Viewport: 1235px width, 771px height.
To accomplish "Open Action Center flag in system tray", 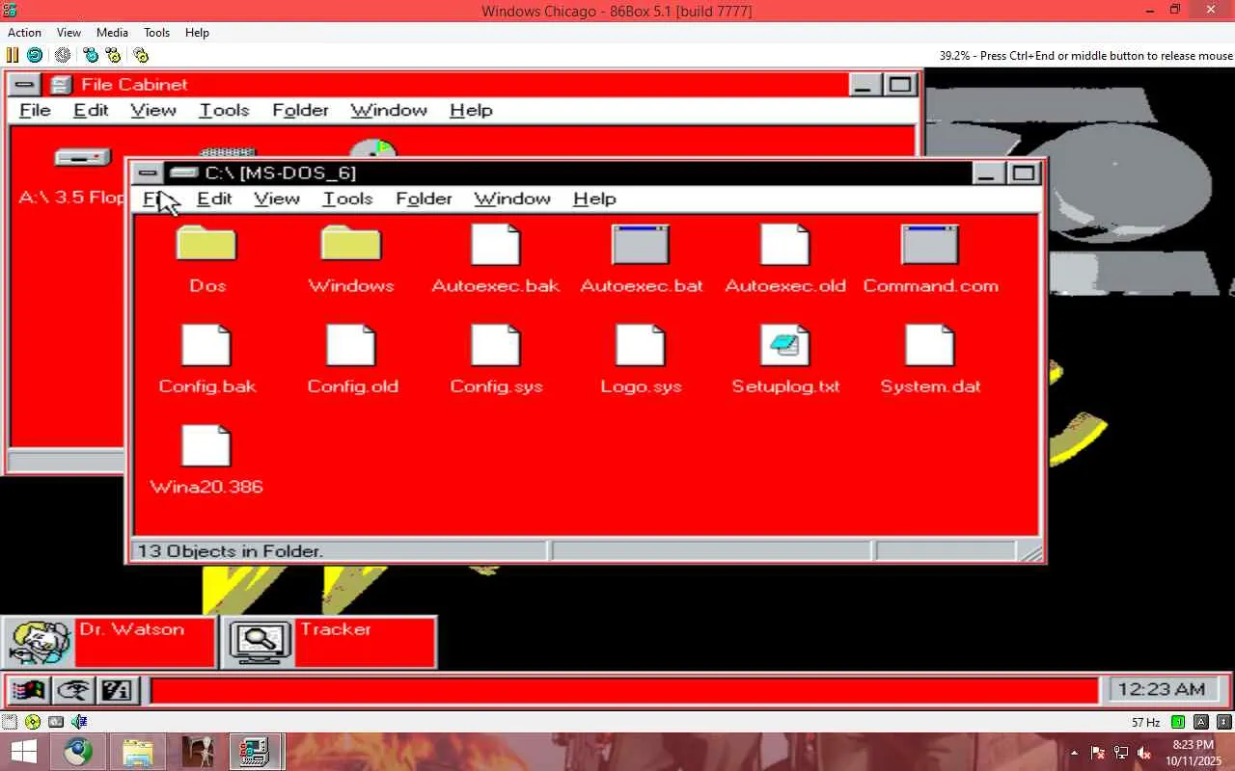I will click(1098, 753).
